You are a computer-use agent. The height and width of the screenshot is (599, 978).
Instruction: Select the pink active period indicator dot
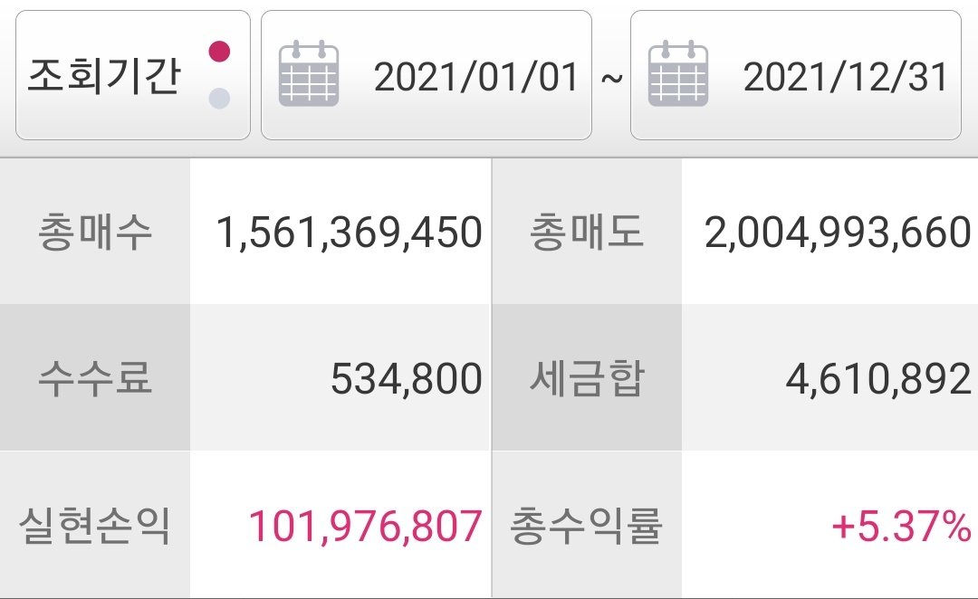click(219, 51)
